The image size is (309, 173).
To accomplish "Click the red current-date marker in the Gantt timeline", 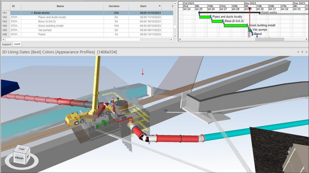I will click(x=250, y=9).
